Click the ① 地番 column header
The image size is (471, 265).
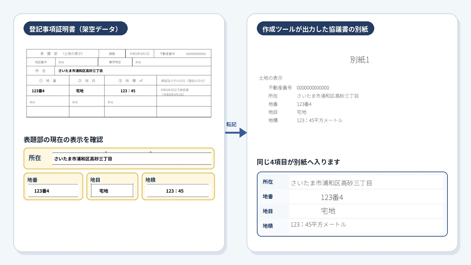coord(47,81)
